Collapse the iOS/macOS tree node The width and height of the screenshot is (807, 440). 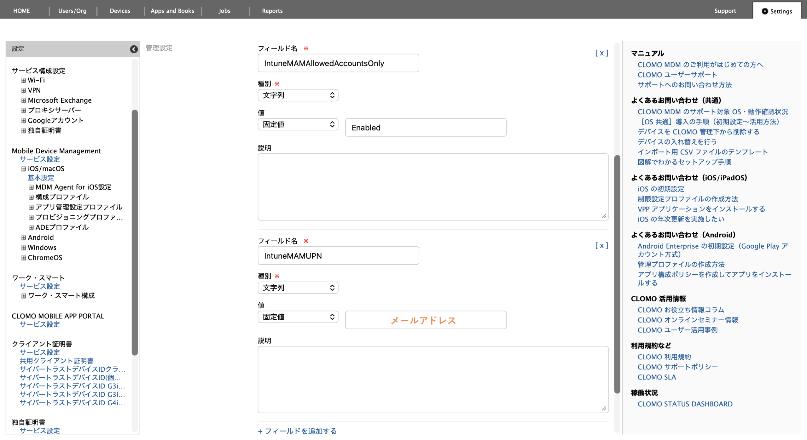tap(24, 169)
